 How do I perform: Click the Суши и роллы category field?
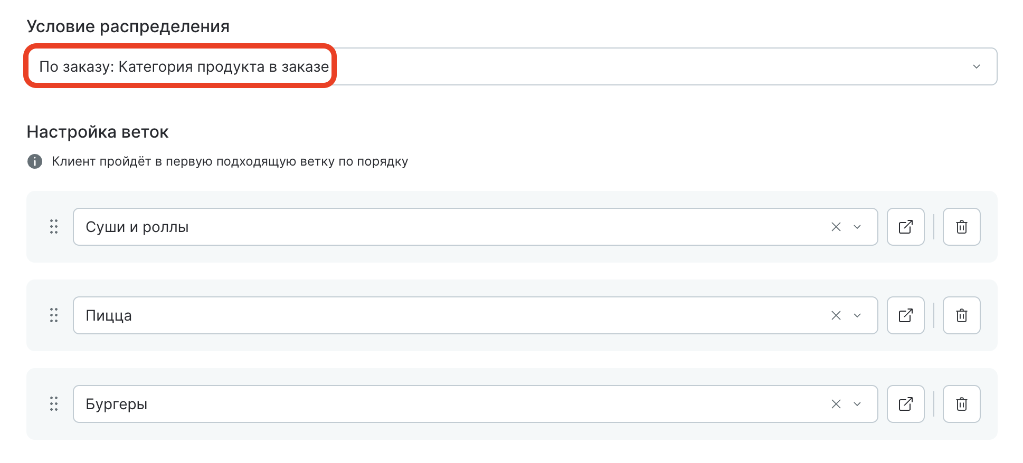422,227
